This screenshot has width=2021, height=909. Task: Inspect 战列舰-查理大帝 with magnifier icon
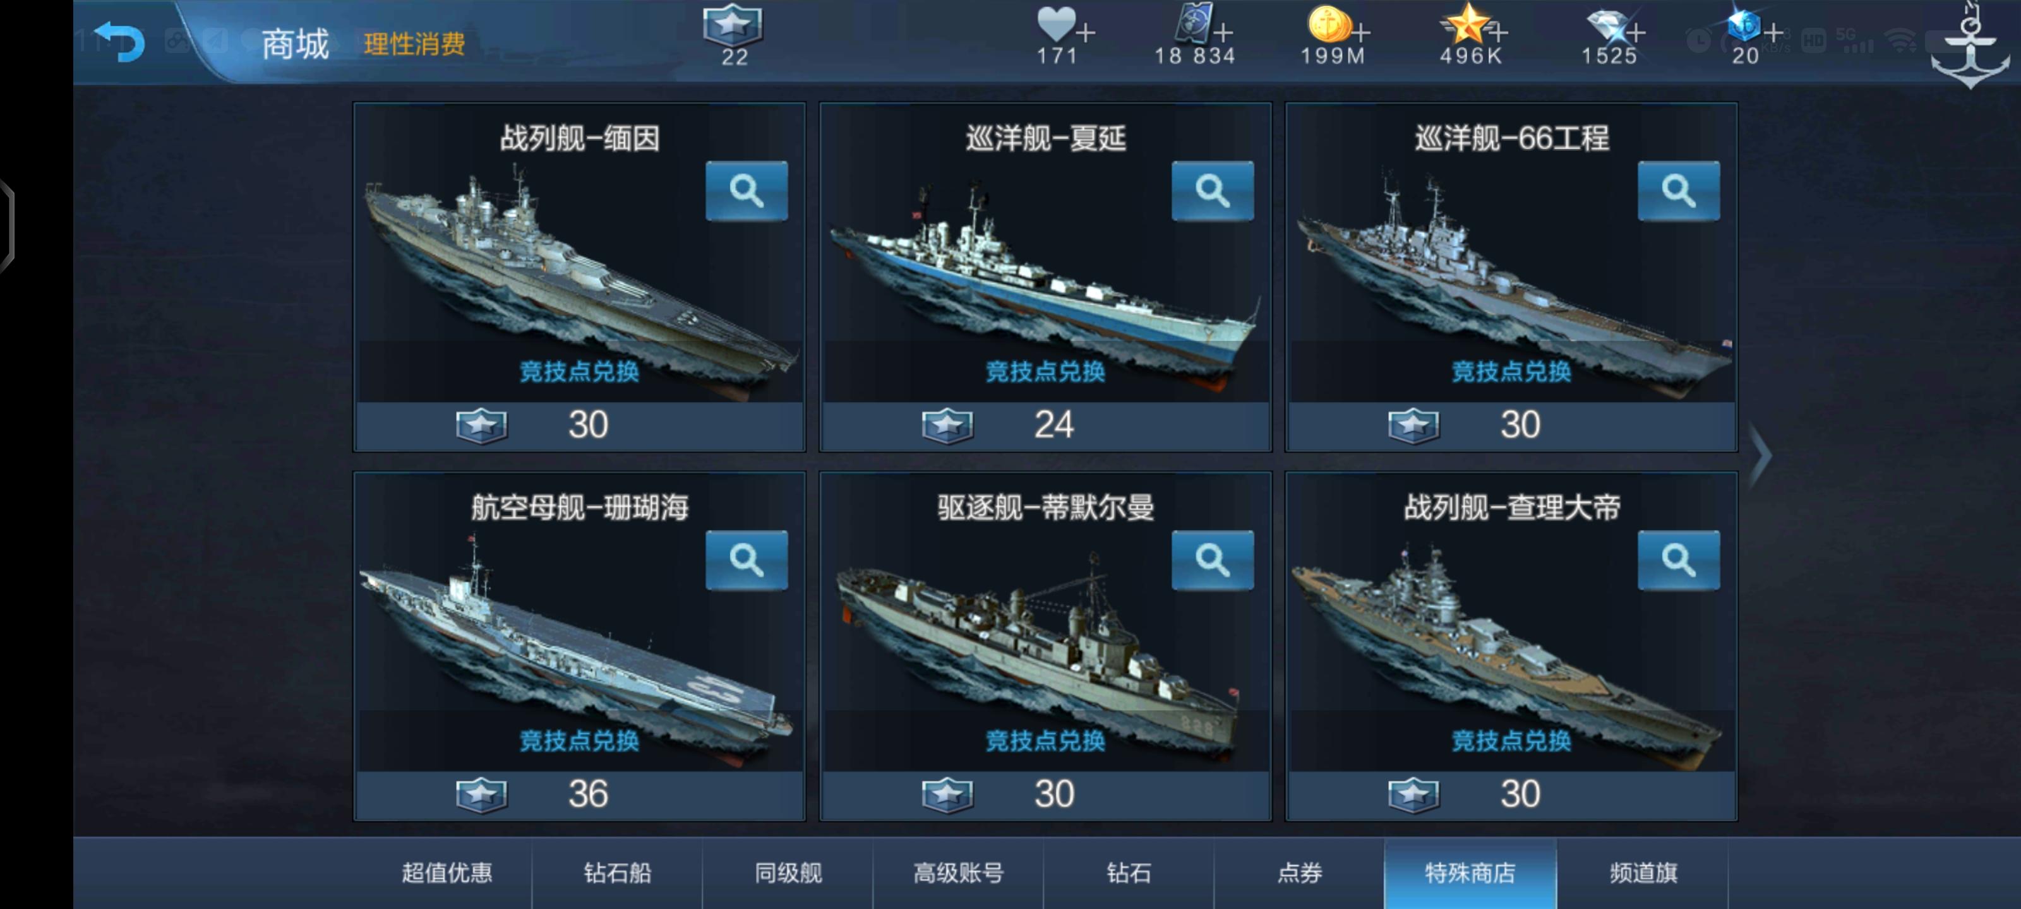tap(1678, 560)
